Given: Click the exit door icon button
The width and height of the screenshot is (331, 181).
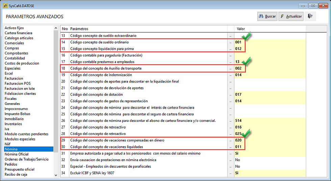Looking at the screenshot, I should click(310, 16).
